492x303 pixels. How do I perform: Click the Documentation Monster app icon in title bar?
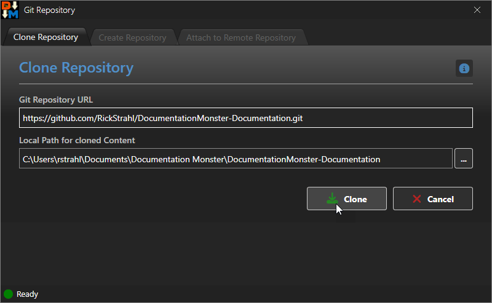10,10
